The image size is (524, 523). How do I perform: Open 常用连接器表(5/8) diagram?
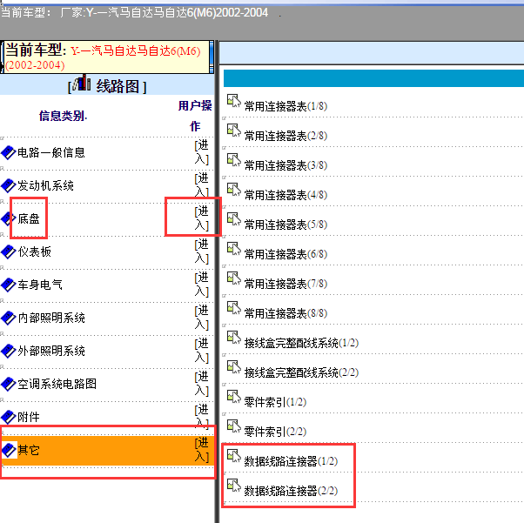click(286, 225)
